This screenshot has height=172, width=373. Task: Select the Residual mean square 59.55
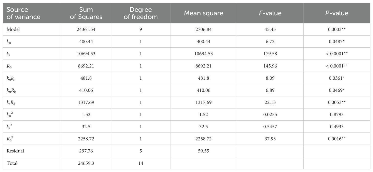[203, 151]
